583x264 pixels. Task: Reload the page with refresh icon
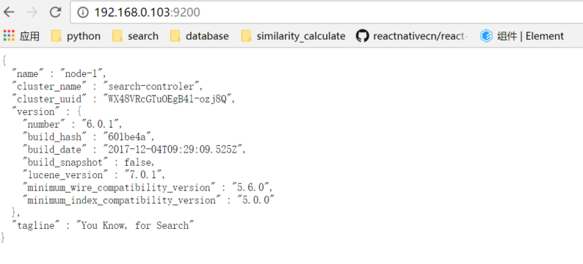click(55, 12)
